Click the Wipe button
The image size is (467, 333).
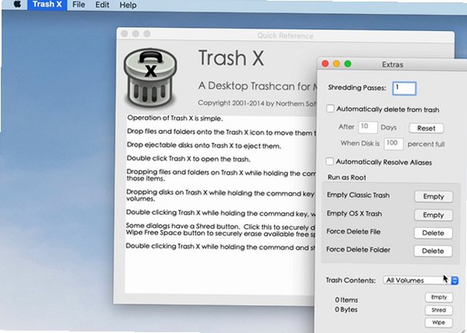(x=438, y=322)
